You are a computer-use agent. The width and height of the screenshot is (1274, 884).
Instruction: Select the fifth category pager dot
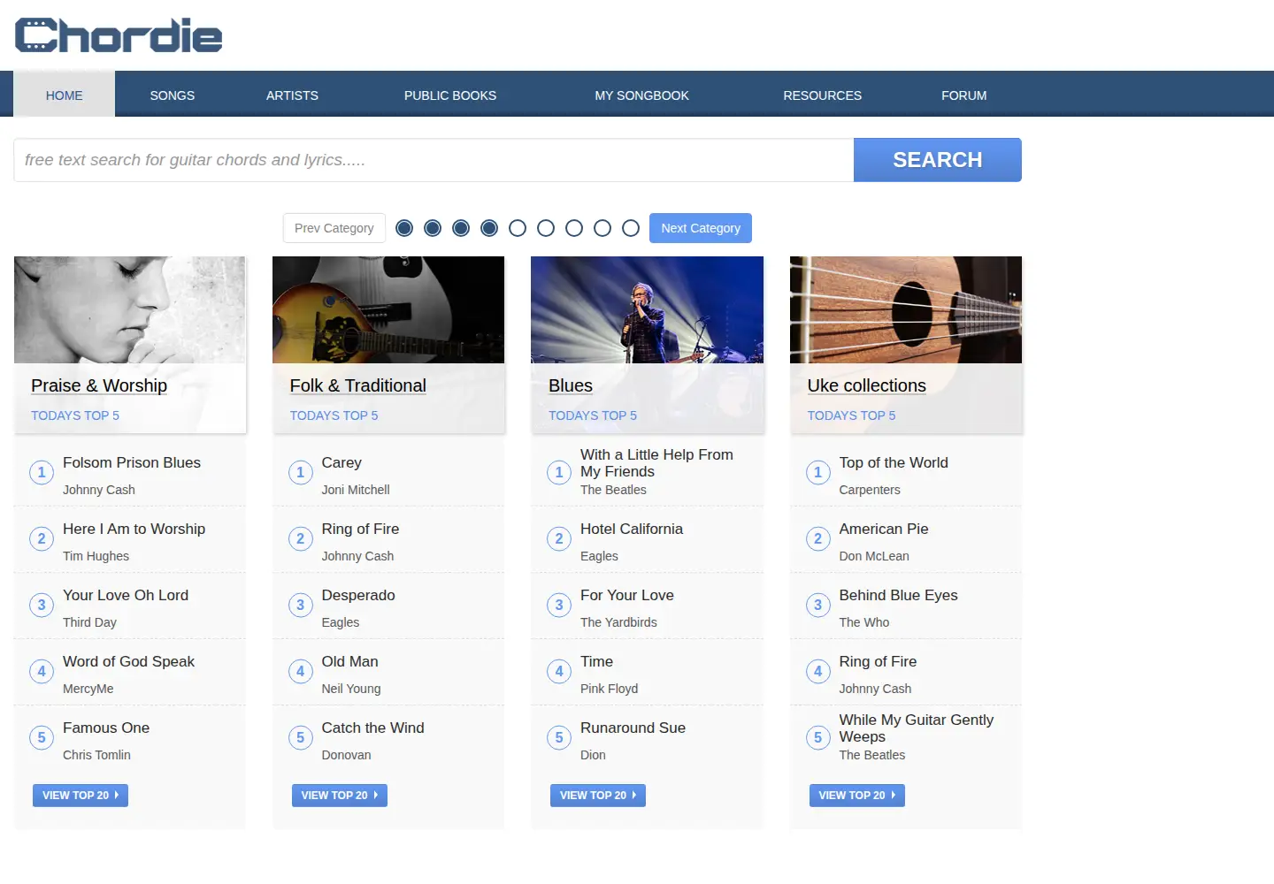click(x=518, y=228)
